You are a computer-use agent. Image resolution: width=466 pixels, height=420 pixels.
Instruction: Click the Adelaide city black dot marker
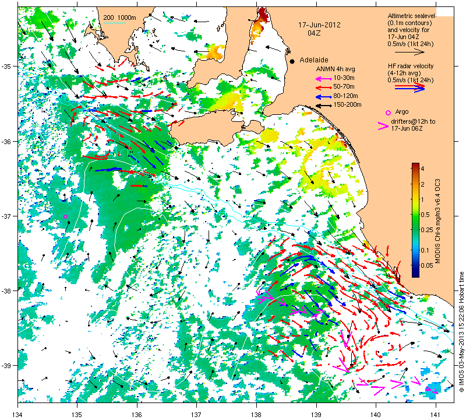coord(292,61)
